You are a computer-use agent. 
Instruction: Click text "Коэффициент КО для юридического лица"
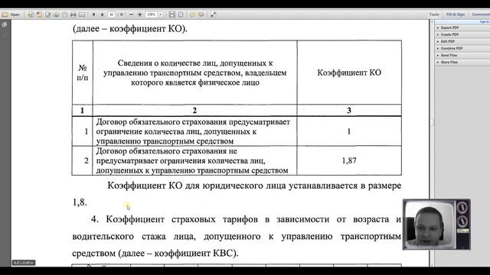(x=197, y=186)
